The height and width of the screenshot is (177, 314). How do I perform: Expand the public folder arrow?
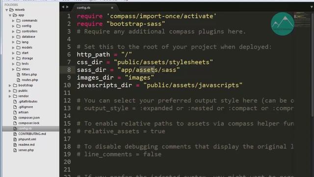click(x=10, y=90)
